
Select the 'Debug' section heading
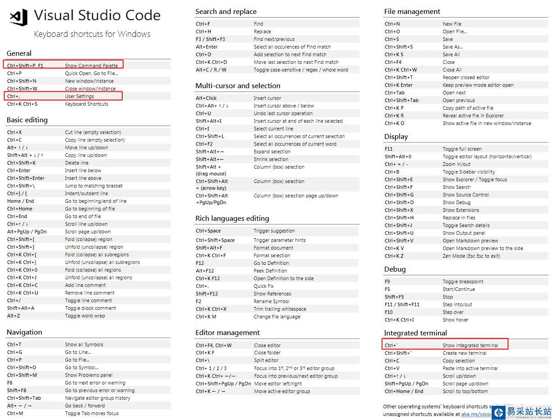(395, 269)
